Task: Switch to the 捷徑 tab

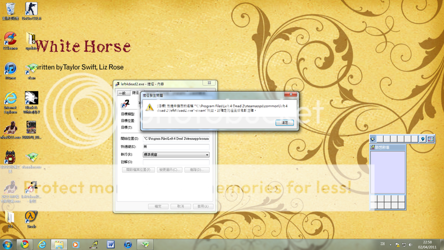Action: coord(135,93)
